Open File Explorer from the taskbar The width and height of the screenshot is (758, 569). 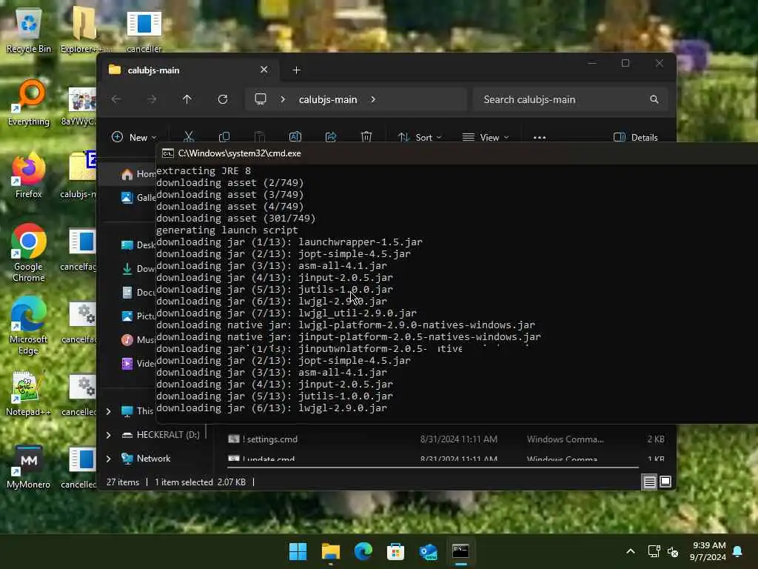(x=331, y=551)
